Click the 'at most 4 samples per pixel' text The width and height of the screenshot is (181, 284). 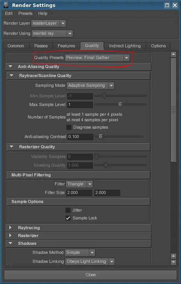click(x=92, y=120)
